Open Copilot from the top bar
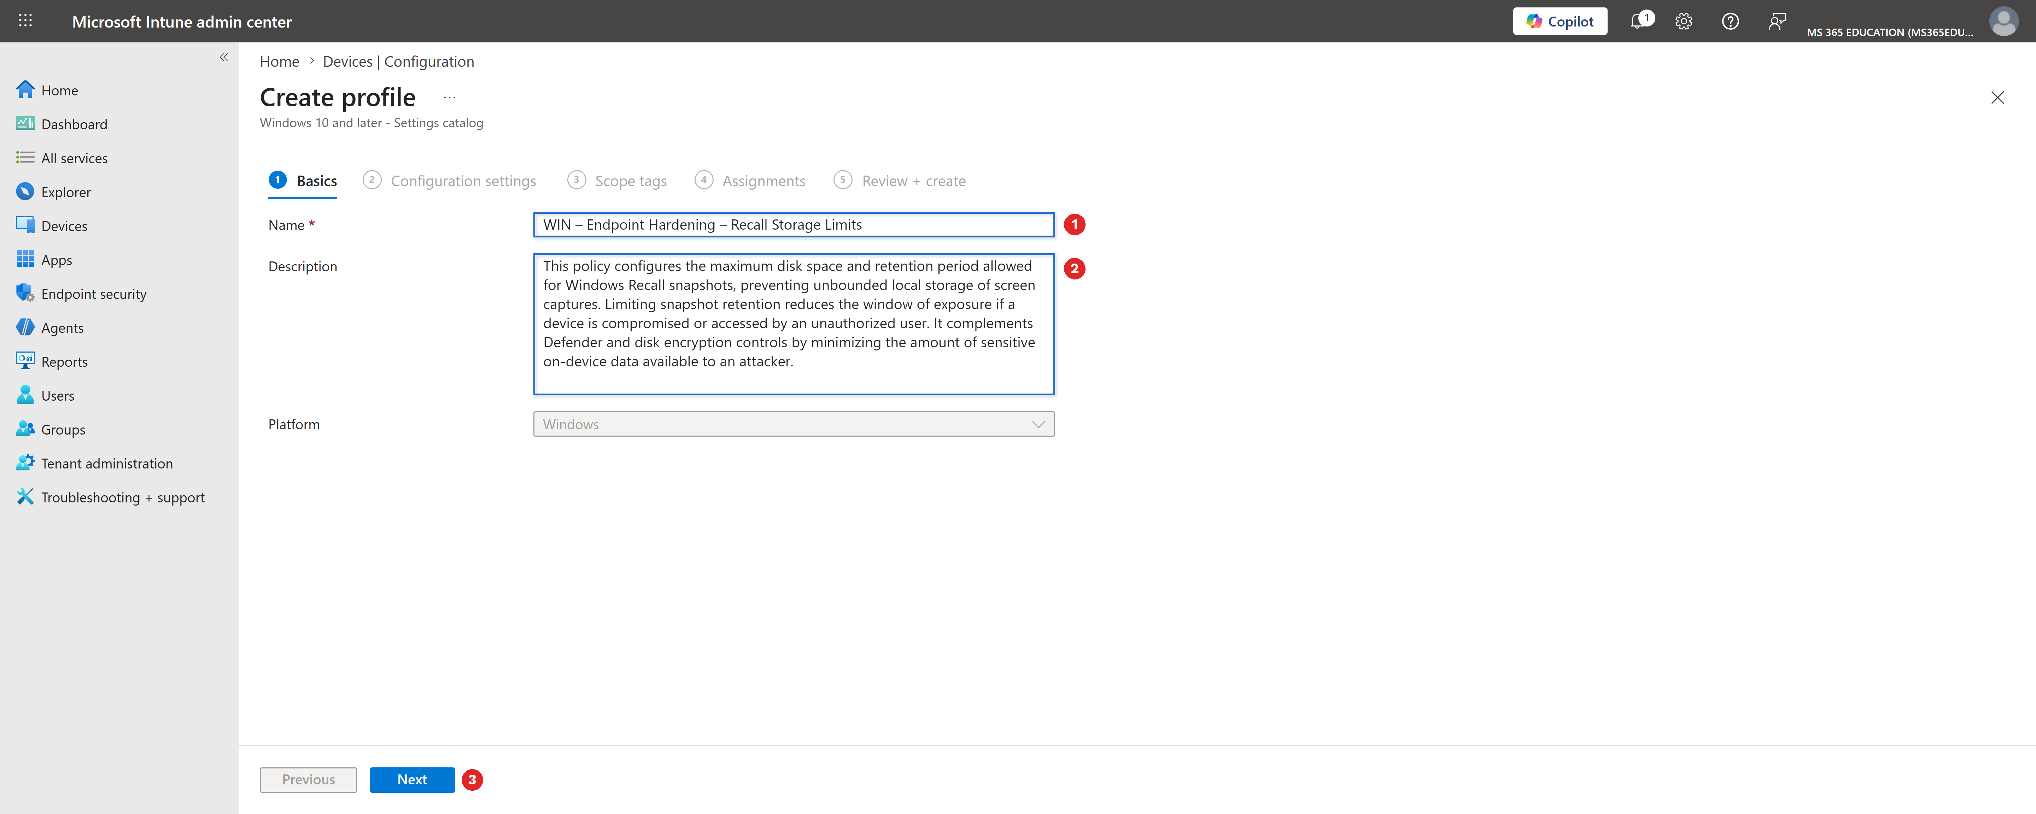The height and width of the screenshot is (814, 2036). tap(1560, 21)
